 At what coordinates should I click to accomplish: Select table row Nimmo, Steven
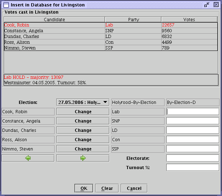pos(111,48)
